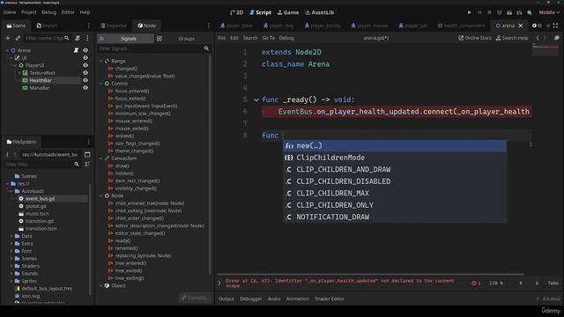
Task: Open the Debugger bottom panel
Action: [x=251, y=299]
